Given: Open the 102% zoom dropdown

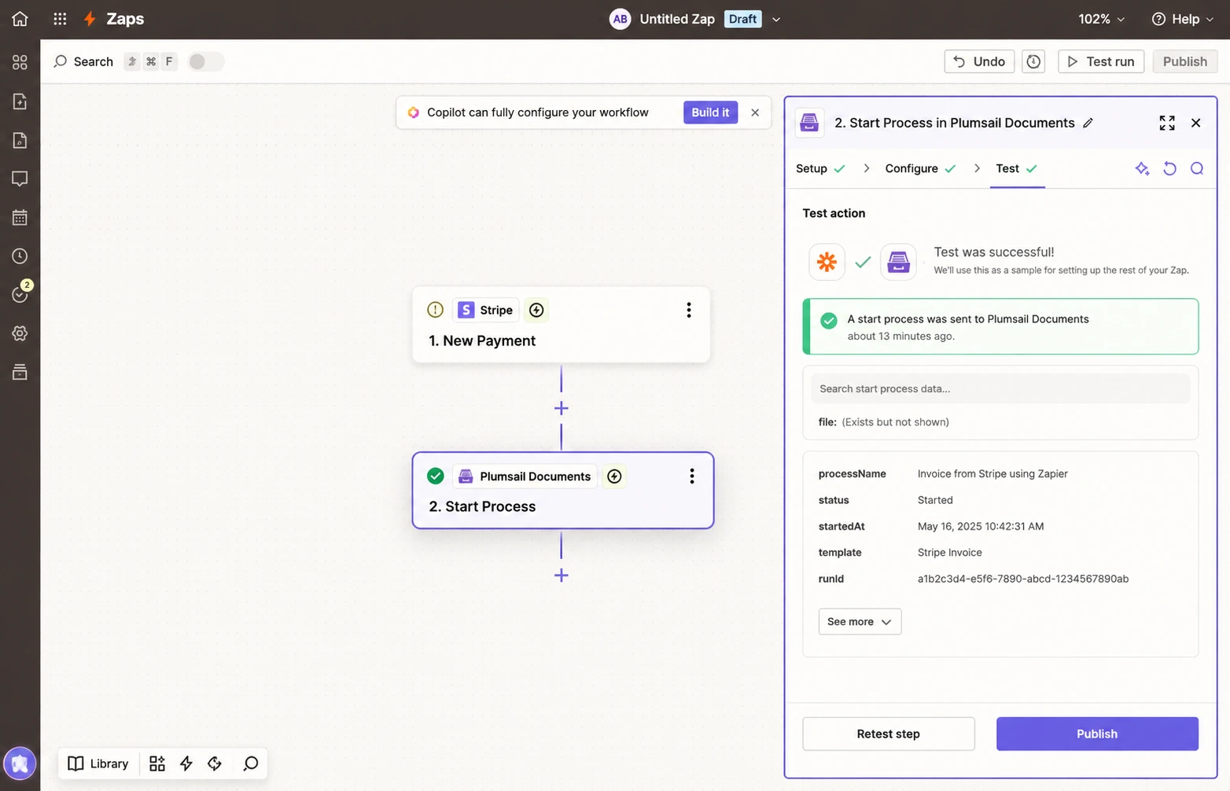Looking at the screenshot, I should 1101,19.
